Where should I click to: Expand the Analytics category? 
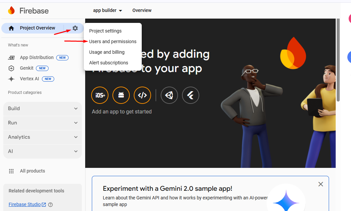[x=43, y=137]
